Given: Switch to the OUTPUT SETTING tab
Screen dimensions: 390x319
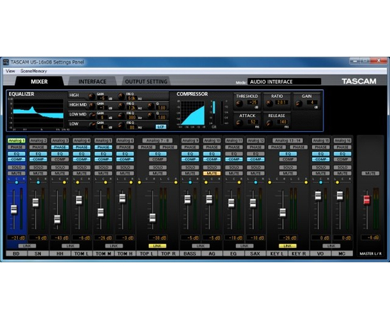Looking at the screenshot, I should pos(146,82).
